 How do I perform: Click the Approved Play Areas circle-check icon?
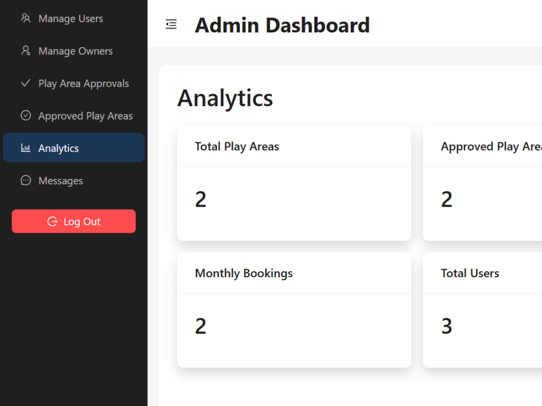(x=25, y=115)
